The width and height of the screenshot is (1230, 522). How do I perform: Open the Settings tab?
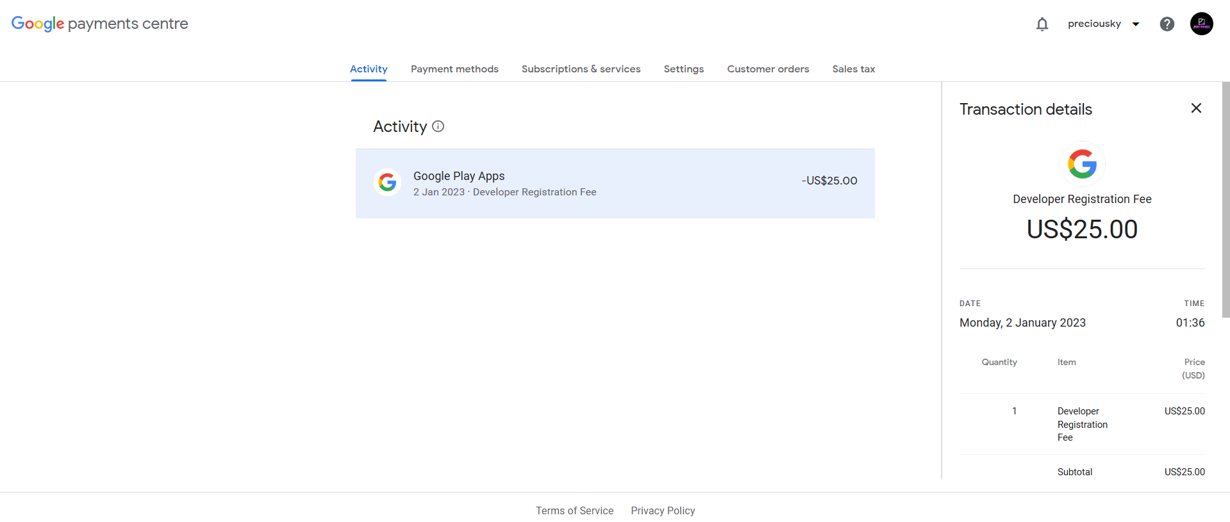click(x=683, y=69)
